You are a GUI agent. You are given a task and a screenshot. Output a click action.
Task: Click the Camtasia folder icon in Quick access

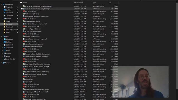(x=5, y=24)
